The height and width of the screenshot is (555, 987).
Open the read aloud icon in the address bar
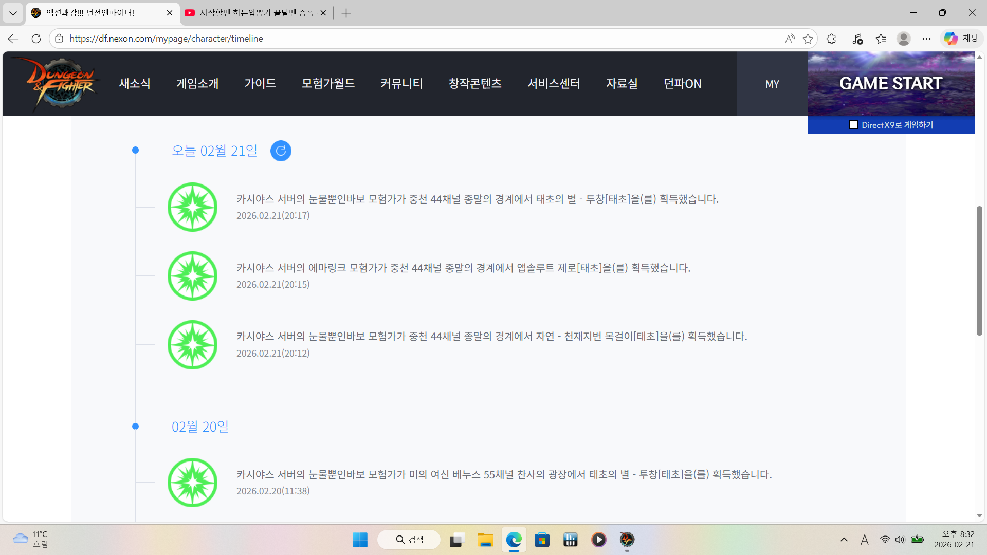[790, 39]
